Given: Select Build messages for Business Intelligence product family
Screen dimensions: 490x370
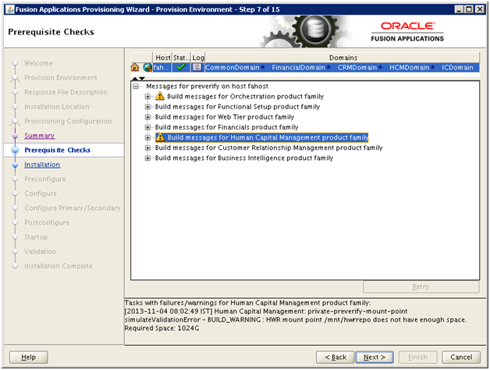Looking at the screenshot, I should click(244, 158).
